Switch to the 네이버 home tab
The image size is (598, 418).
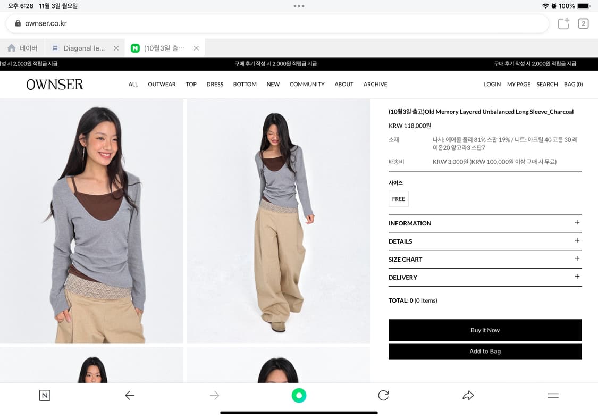point(23,48)
